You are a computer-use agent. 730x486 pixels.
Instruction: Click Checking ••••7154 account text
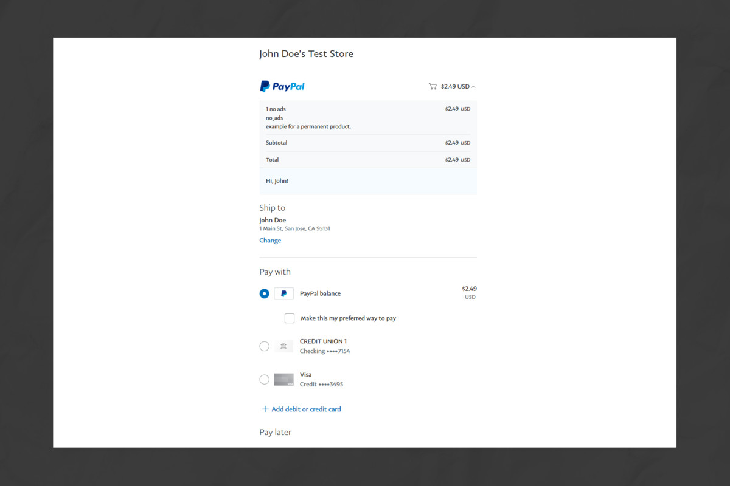325,351
